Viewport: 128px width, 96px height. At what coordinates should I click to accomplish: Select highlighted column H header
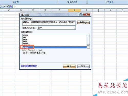pyautogui.click(x=74, y=10)
